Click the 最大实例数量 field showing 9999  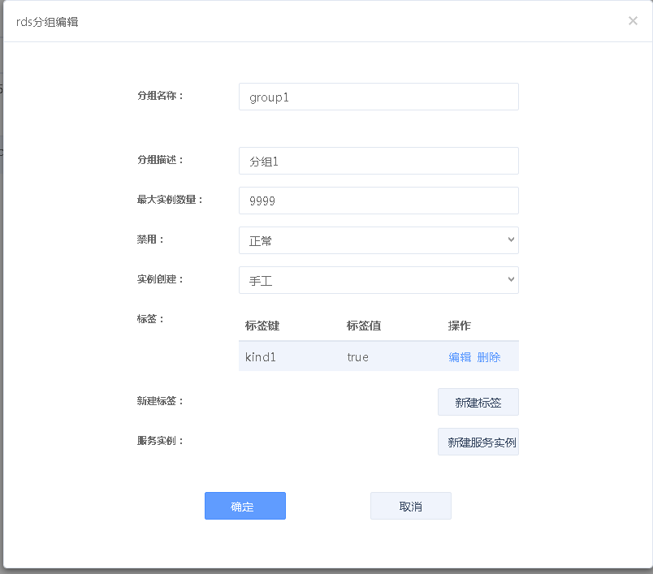click(x=378, y=201)
